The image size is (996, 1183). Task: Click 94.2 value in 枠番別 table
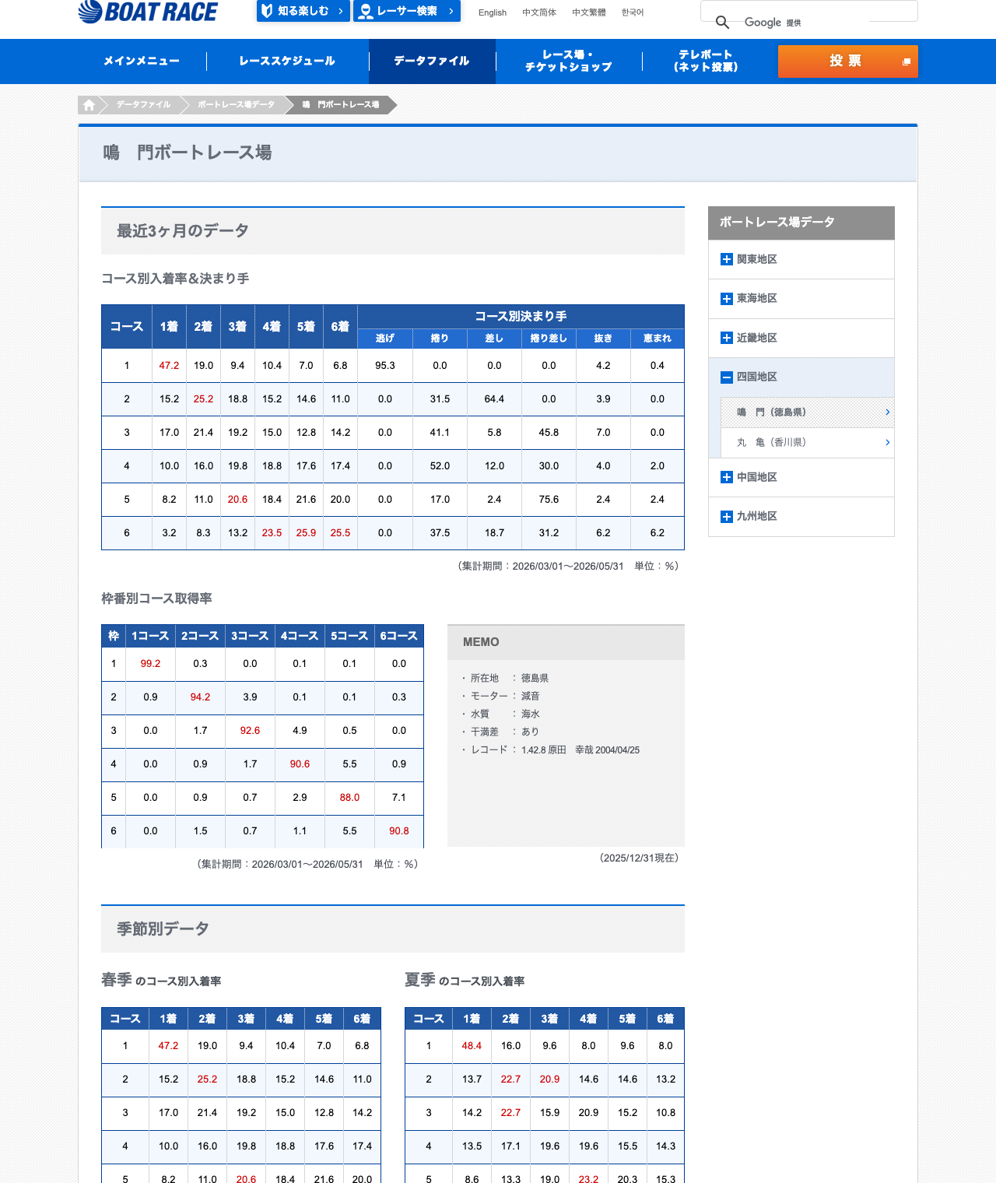click(x=200, y=697)
